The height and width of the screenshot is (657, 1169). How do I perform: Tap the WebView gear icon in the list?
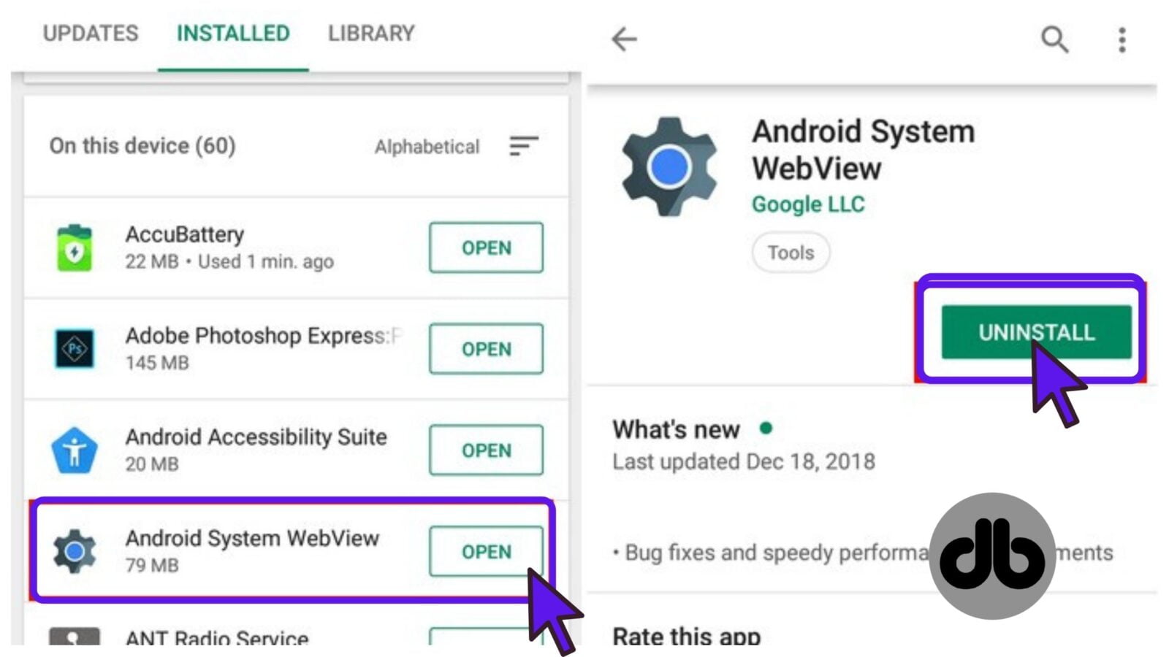(x=75, y=551)
